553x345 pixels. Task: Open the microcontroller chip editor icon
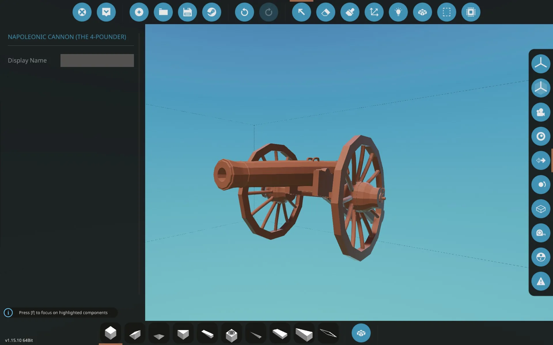(471, 12)
